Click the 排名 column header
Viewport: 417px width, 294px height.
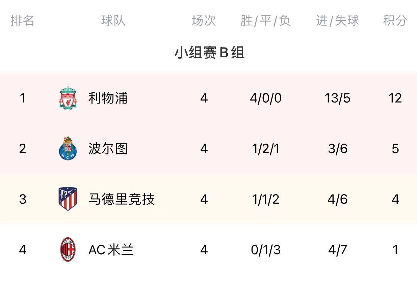(x=22, y=21)
